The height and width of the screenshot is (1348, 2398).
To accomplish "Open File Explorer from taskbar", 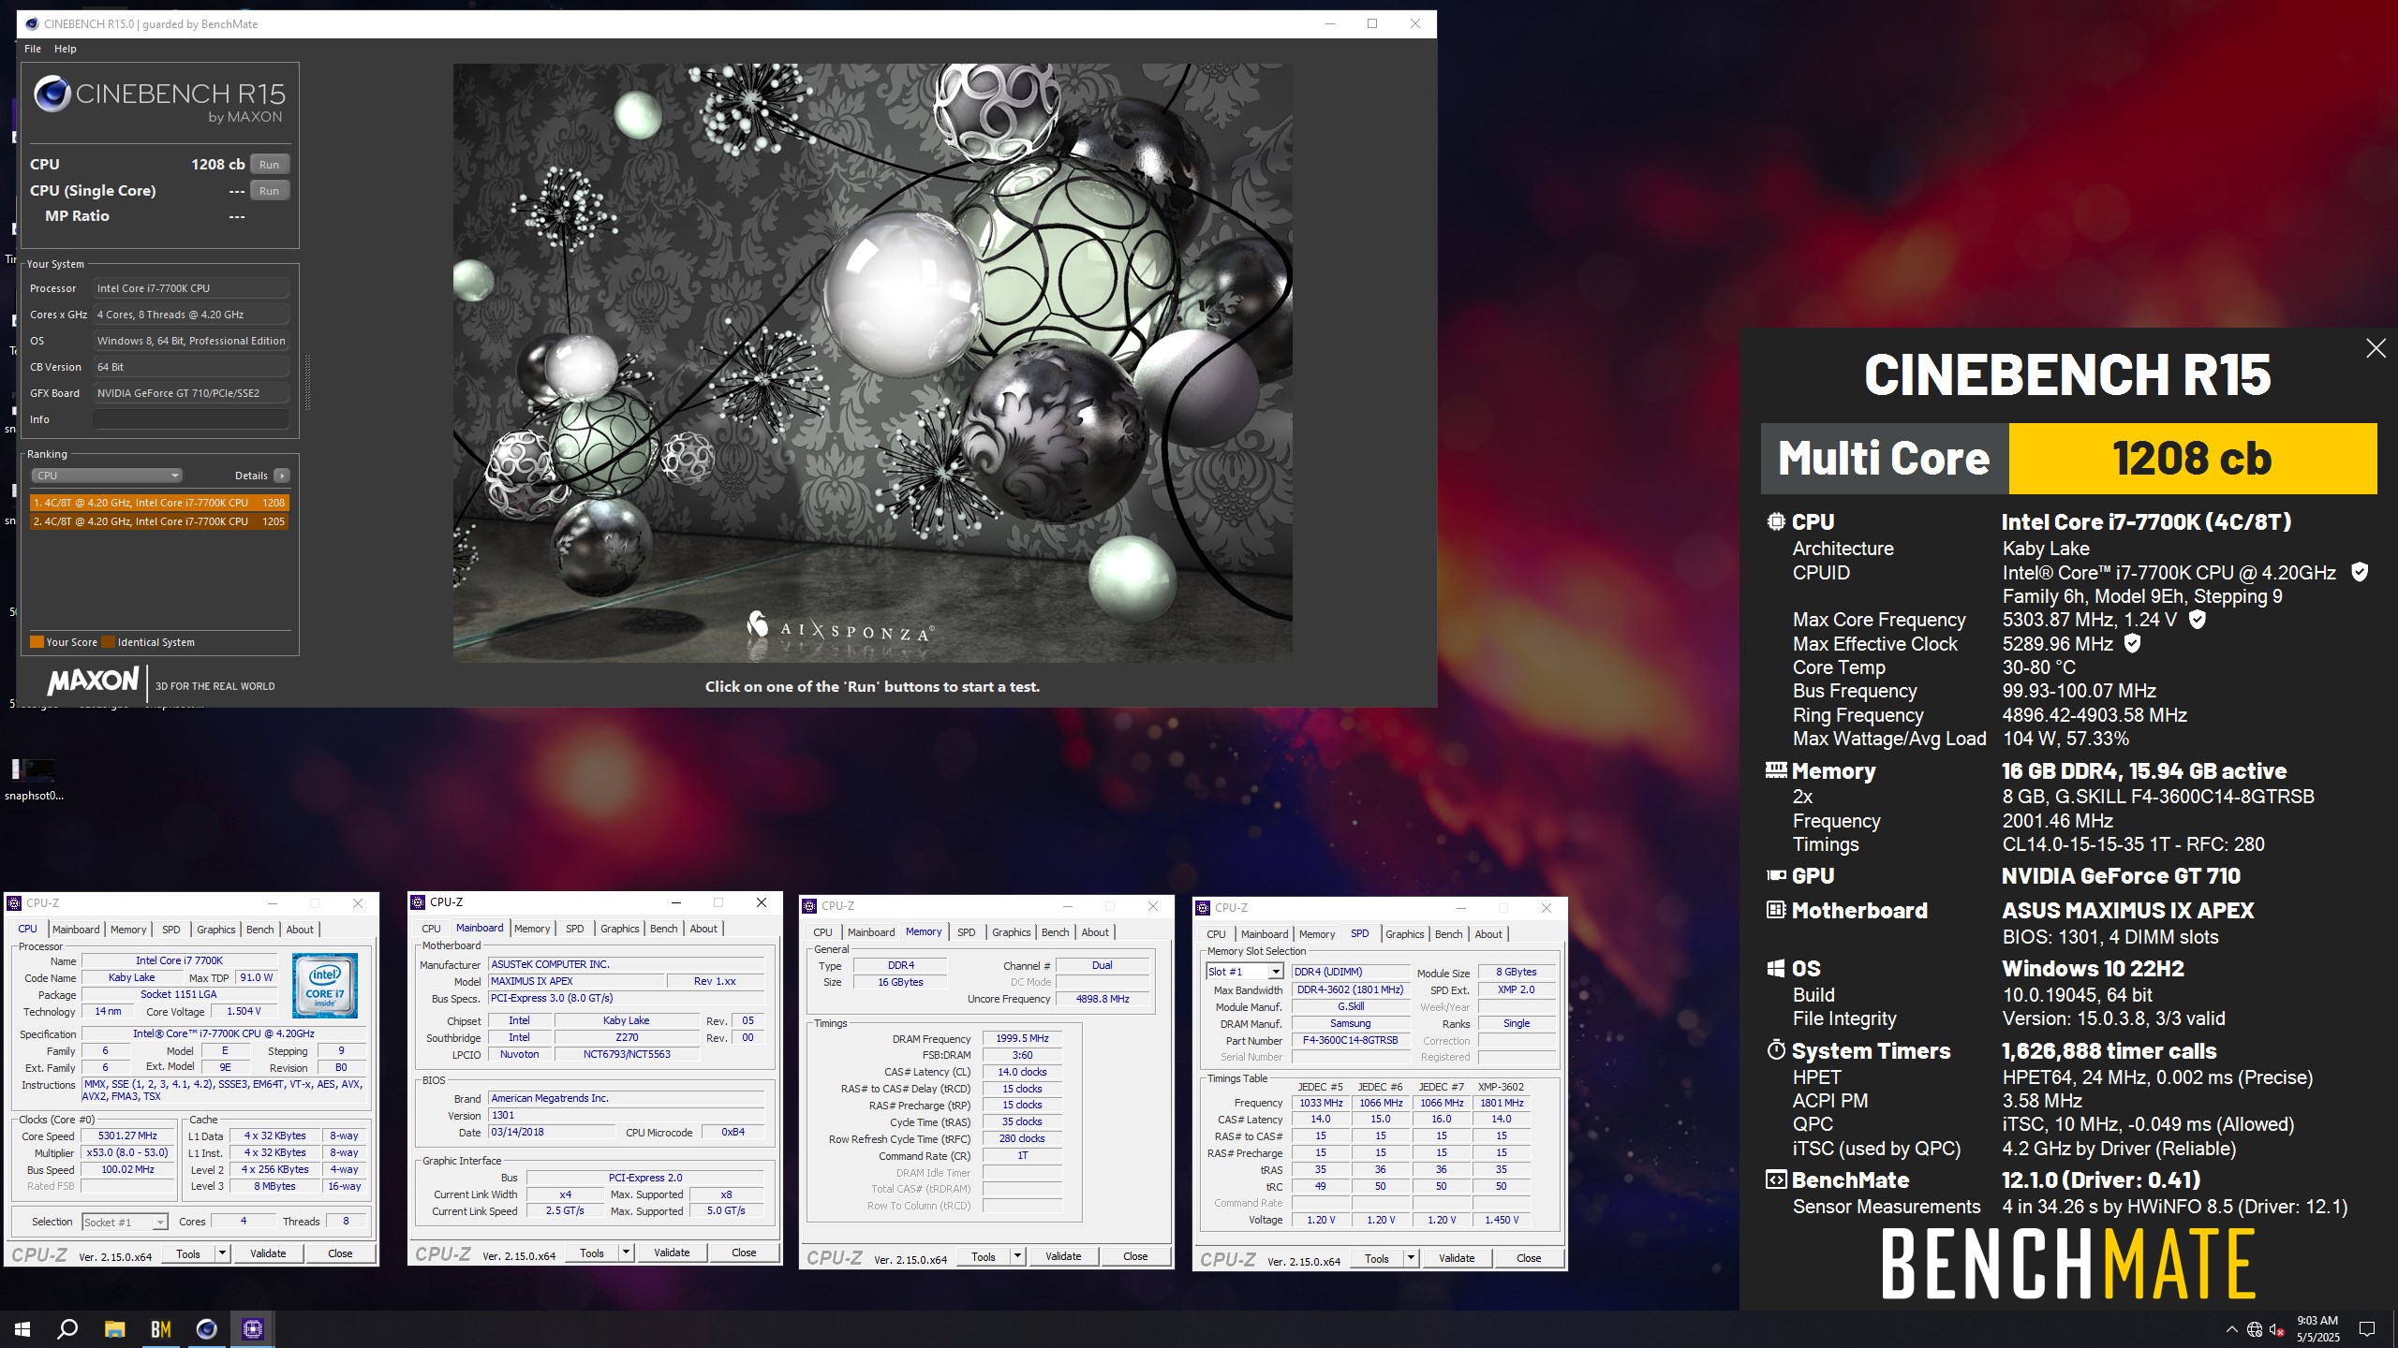I will (x=114, y=1329).
